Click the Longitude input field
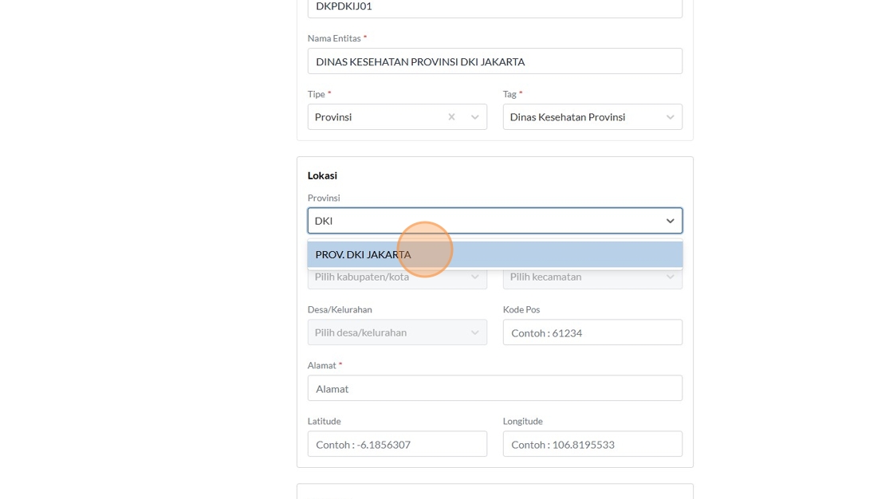Screen dimensions: 893x499 pos(592,444)
